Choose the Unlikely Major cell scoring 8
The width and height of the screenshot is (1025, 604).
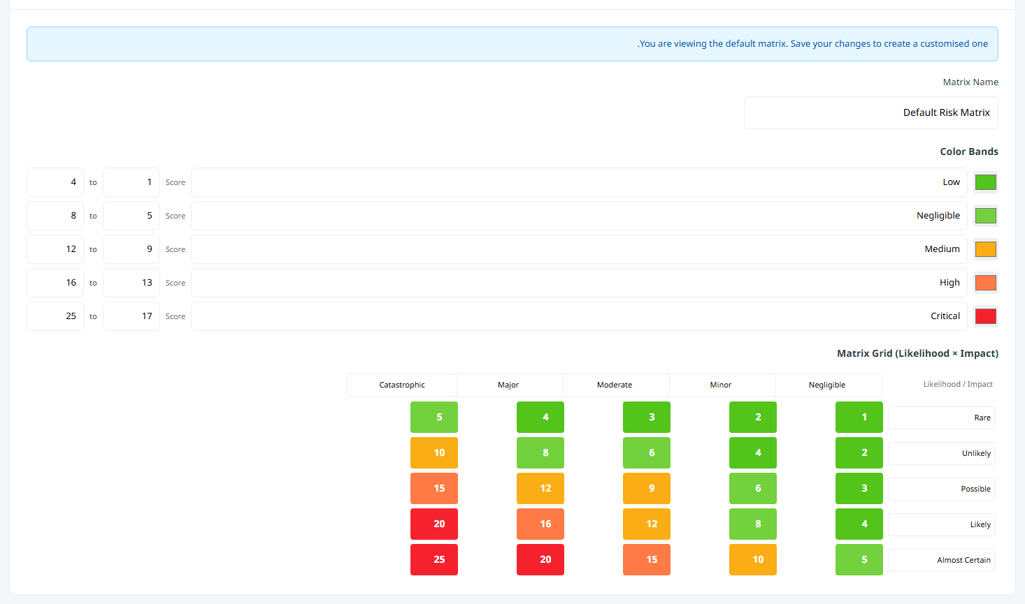[540, 453]
